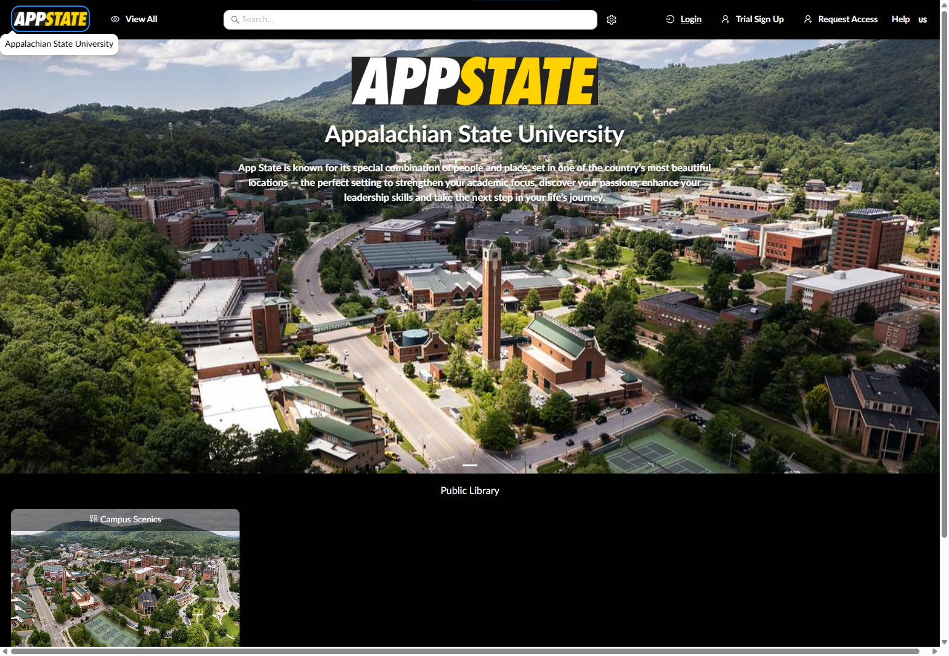
Task: Click the large "Appalachian State University" hero heading
Action: (474, 134)
